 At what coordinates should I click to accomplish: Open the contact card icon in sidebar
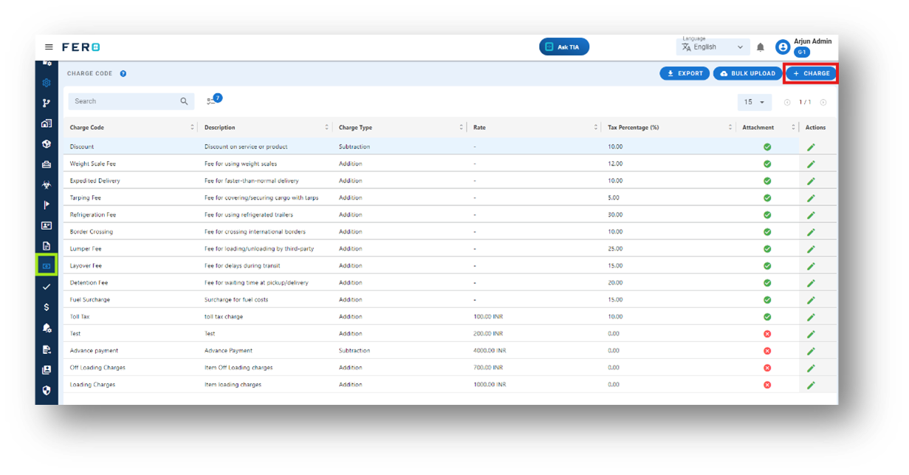(x=47, y=225)
